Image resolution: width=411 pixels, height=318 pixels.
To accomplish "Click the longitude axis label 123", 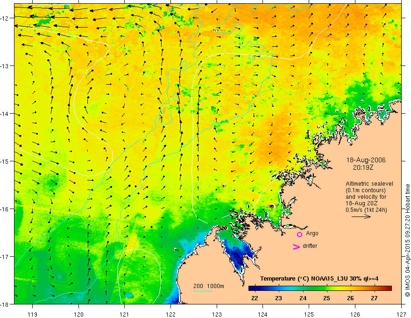I will (217, 314).
